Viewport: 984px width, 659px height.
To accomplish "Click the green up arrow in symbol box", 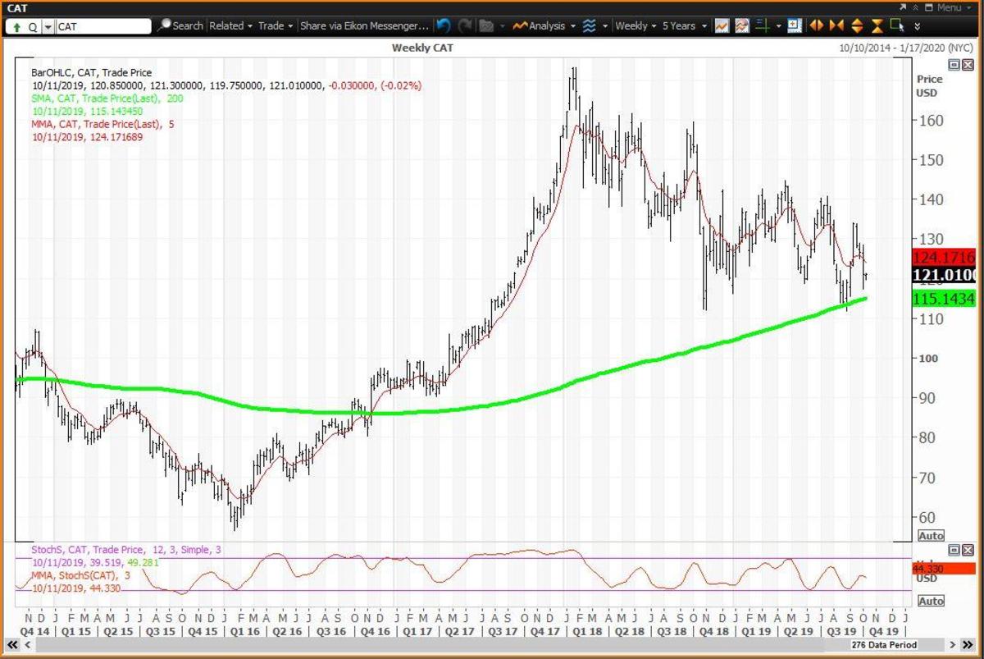I will click(x=17, y=26).
